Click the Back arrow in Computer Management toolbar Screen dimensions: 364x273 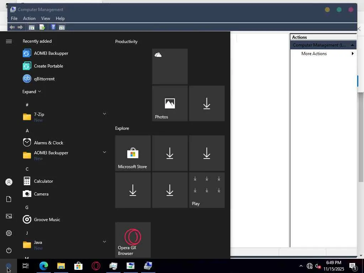coord(12,27)
